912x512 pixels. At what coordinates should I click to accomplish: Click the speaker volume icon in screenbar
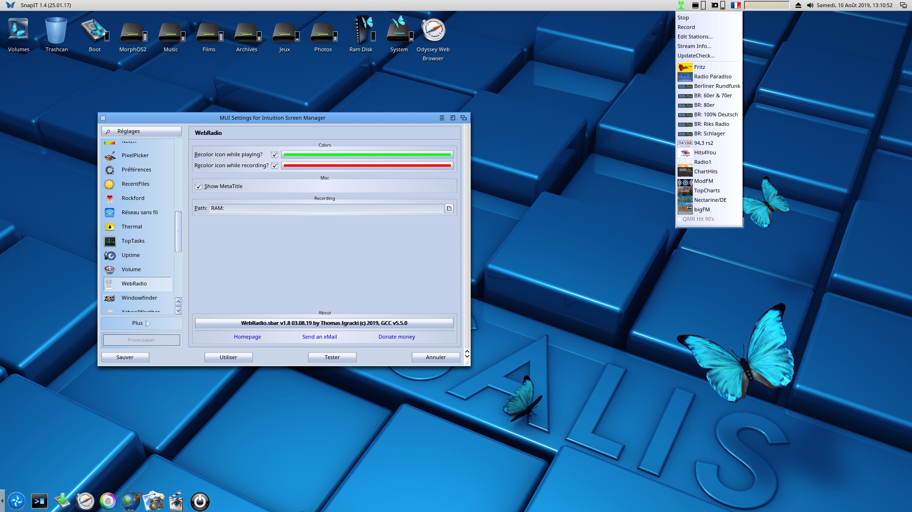click(x=810, y=5)
